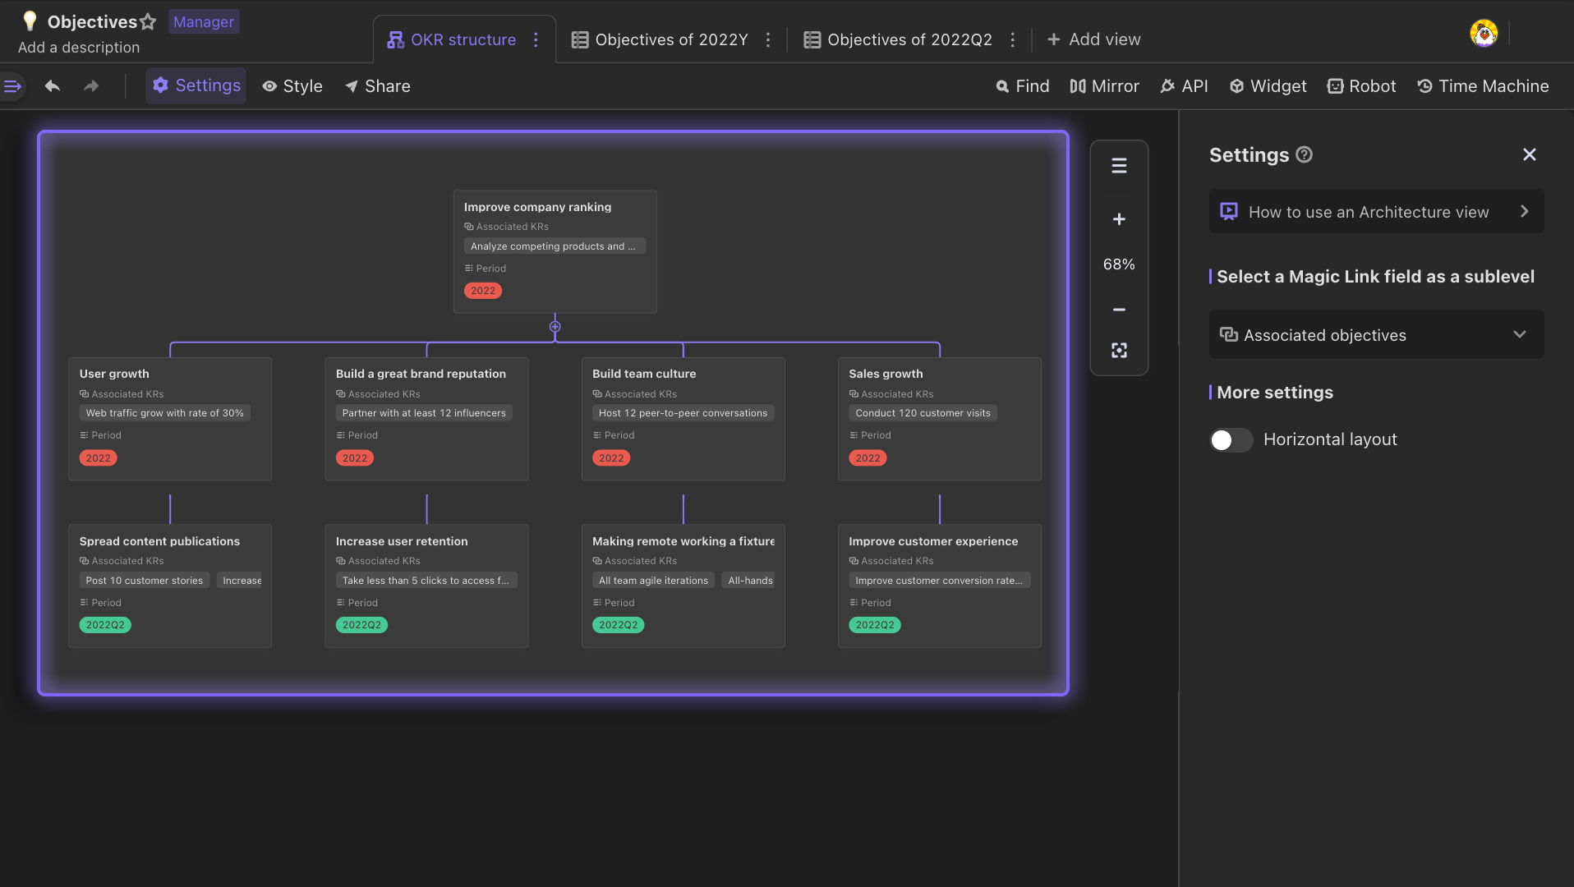Expand the Associated objectives dropdown
Viewport: 1574px width, 887px height.
click(x=1376, y=334)
